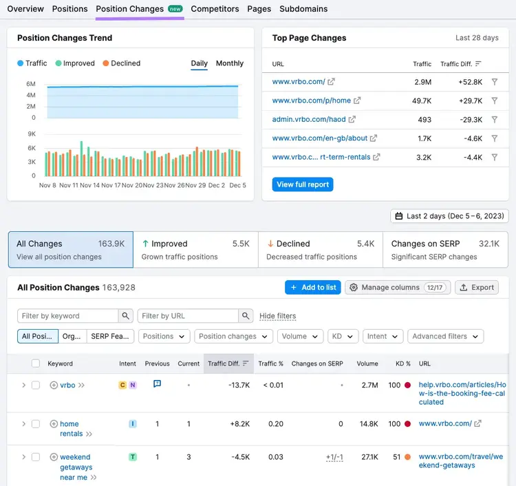Open external link icon for www.vrbo.com/p/home
The image size is (516, 486).
[x=356, y=101]
